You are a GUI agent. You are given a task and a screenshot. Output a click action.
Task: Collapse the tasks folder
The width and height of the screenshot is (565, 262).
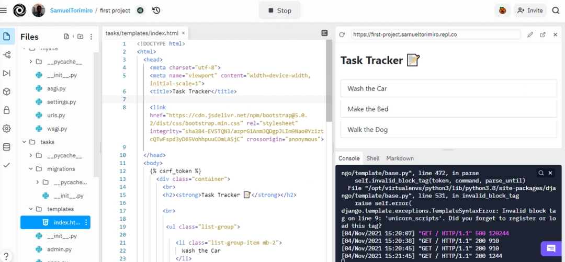[x=24, y=142]
